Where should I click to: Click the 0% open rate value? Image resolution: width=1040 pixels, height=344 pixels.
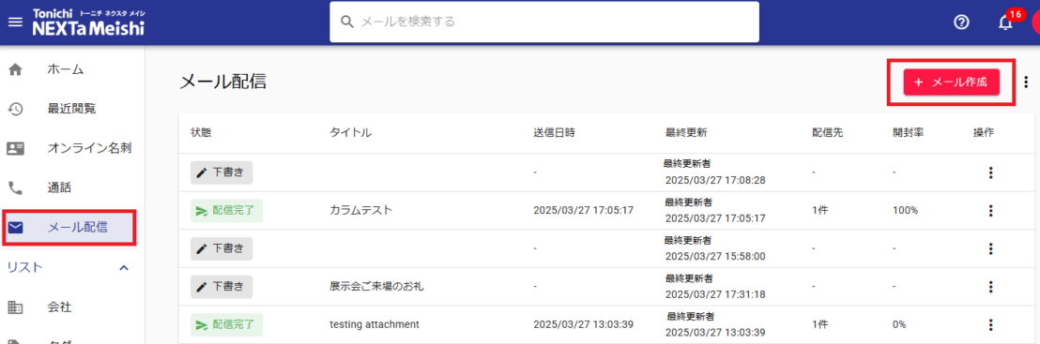899,324
